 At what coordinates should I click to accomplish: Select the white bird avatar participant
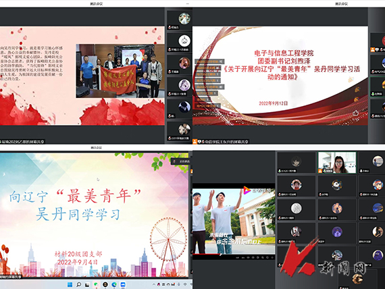[x=180, y=19]
